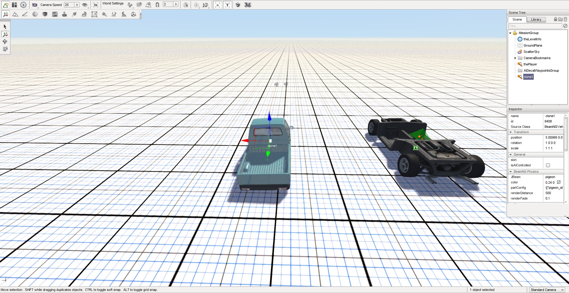
Task: Toggle the magnet soft snapping icon
Action: (157, 5)
